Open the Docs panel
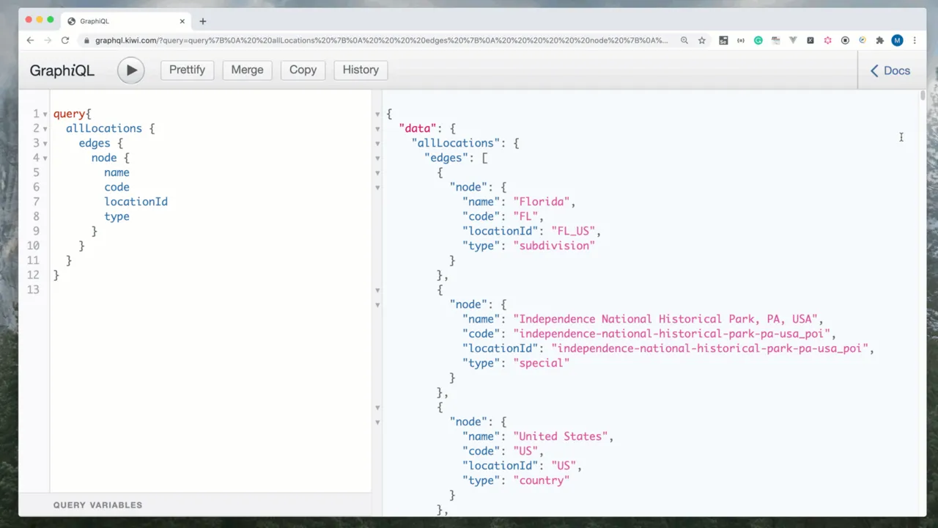Viewport: 938px width, 528px height. (x=890, y=70)
